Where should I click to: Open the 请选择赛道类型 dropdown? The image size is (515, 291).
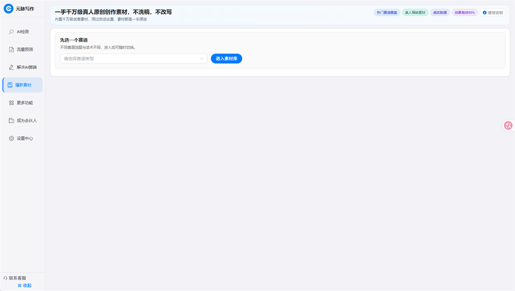134,59
